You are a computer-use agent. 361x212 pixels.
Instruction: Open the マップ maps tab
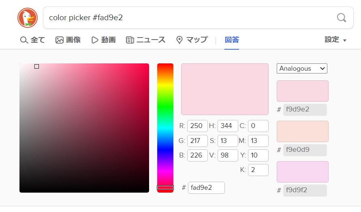tap(192, 40)
